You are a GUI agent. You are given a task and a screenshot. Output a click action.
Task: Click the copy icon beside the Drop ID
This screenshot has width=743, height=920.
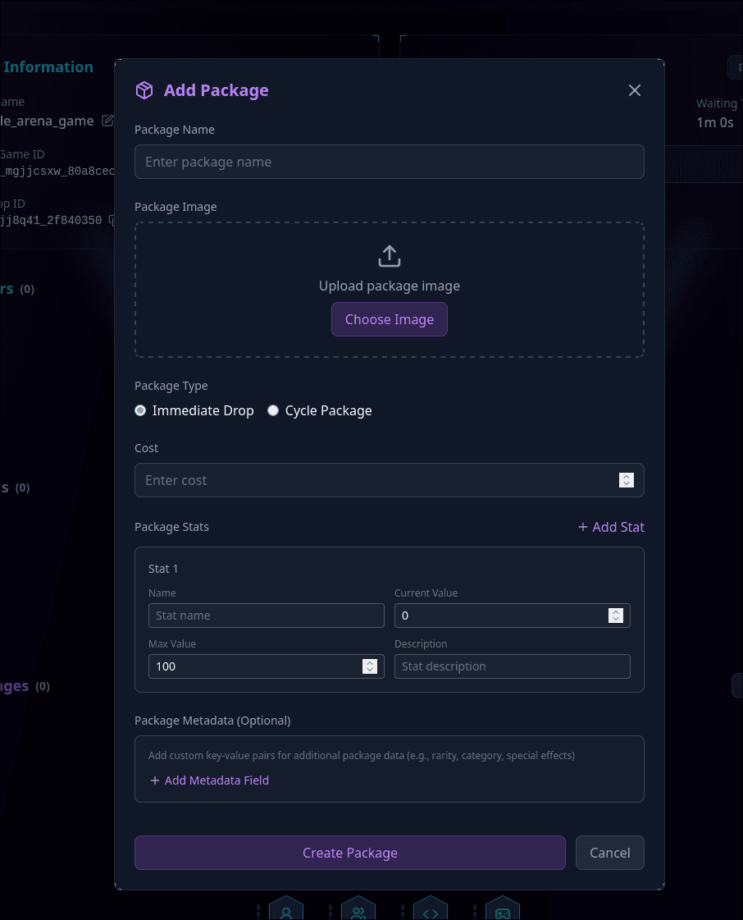112,220
